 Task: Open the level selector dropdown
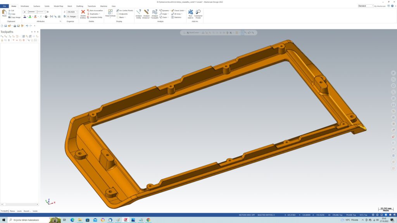[77, 17]
